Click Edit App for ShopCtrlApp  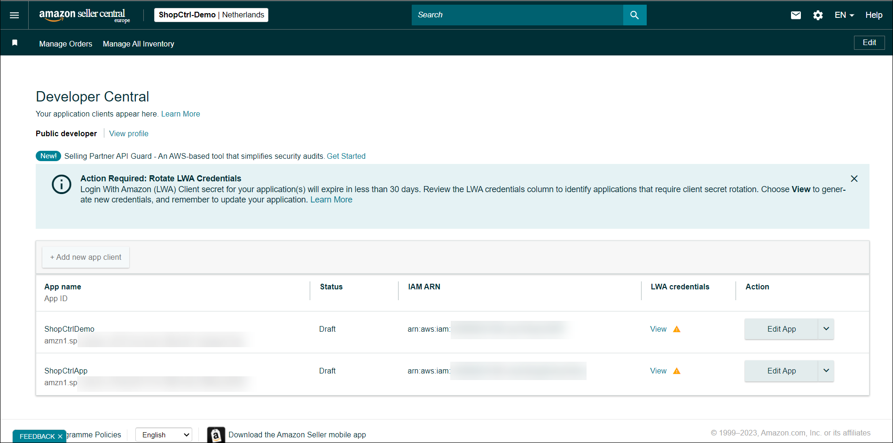tap(781, 371)
